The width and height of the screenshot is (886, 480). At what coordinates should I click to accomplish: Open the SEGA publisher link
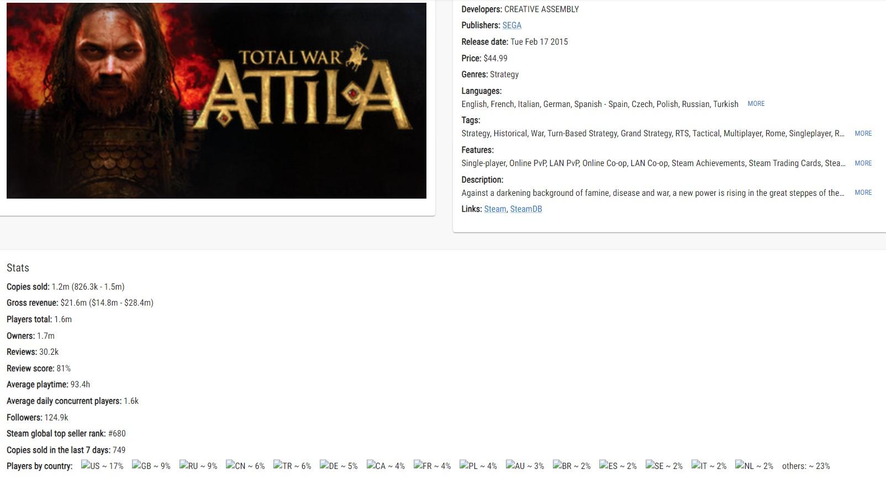pos(511,25)
